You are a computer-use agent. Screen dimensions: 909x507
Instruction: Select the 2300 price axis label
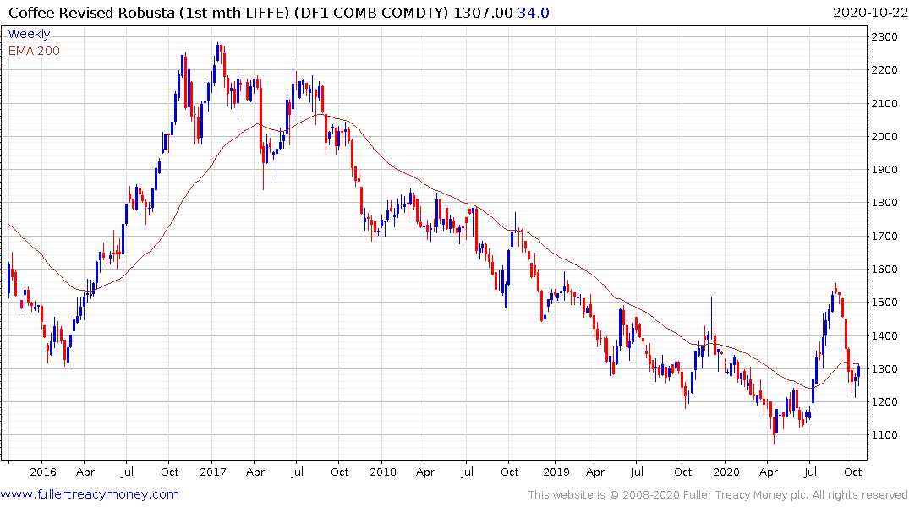[x=884, y=37]
